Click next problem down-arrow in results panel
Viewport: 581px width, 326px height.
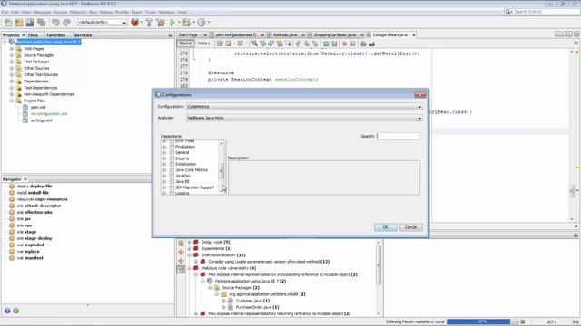click(182, 261)
